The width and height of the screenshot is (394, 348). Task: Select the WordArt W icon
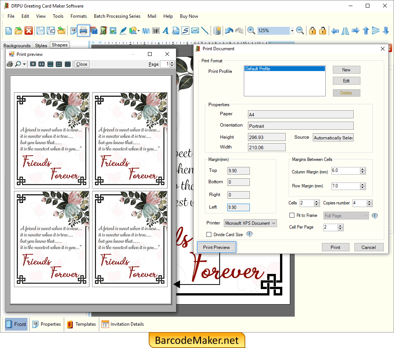pyautogui.click(x=146, y=31)
